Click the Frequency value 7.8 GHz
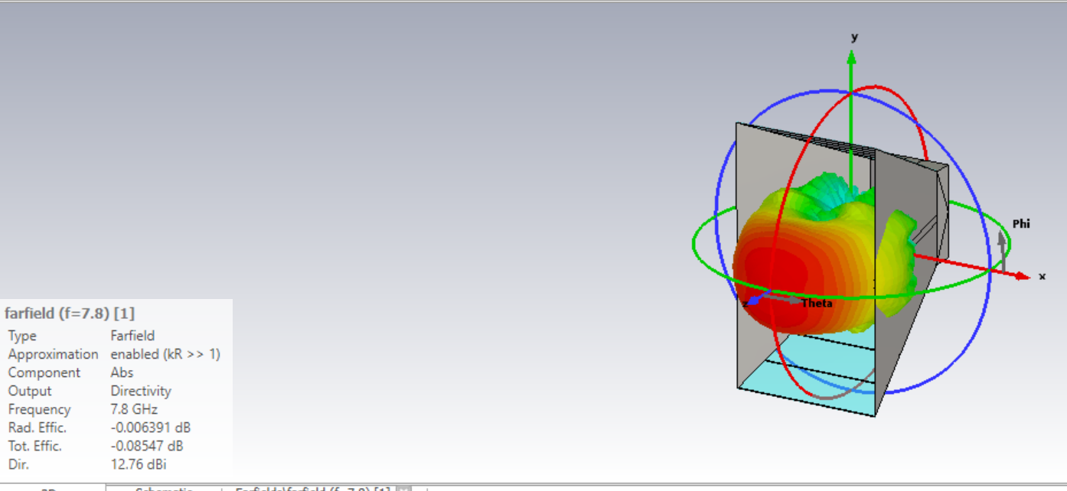 point(134,409)
